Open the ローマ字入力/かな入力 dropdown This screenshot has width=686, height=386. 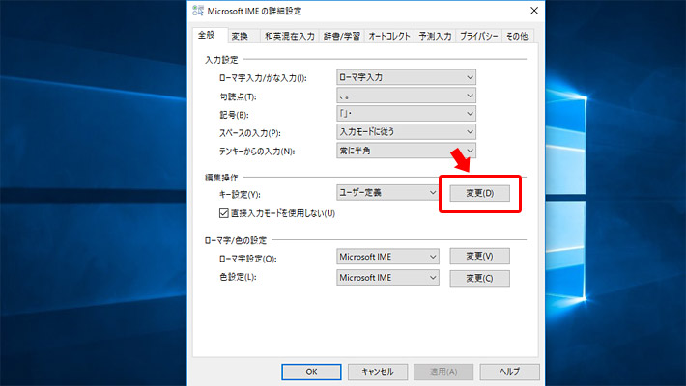pyautogui.click(x=406, y=77)
